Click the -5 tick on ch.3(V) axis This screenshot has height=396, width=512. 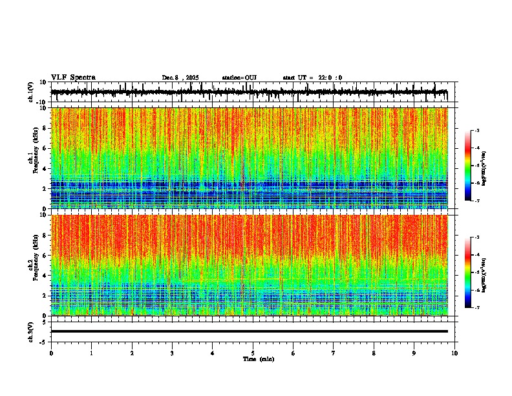pos(43,342)
